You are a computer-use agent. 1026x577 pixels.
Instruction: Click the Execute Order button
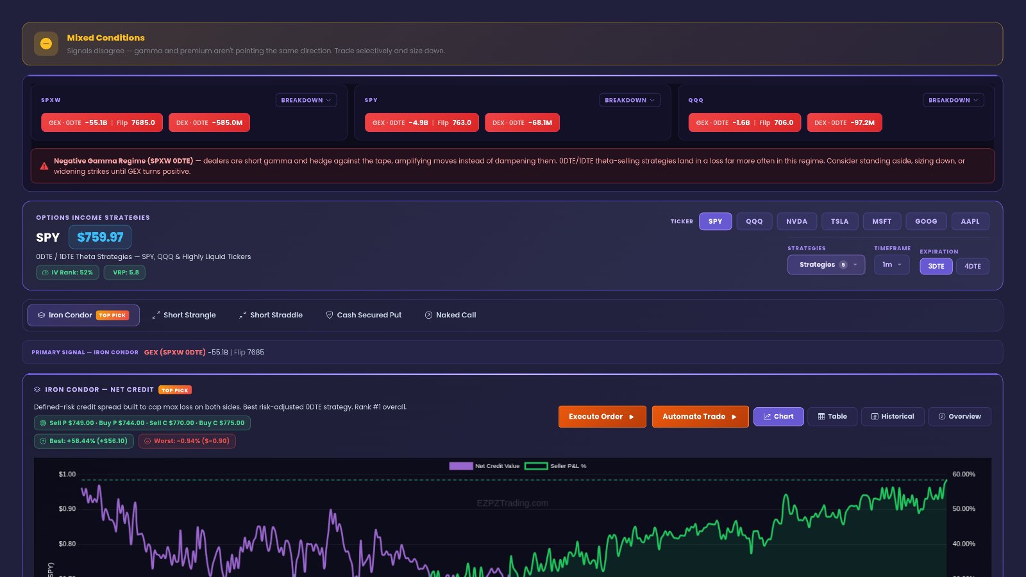coord(602,417)
